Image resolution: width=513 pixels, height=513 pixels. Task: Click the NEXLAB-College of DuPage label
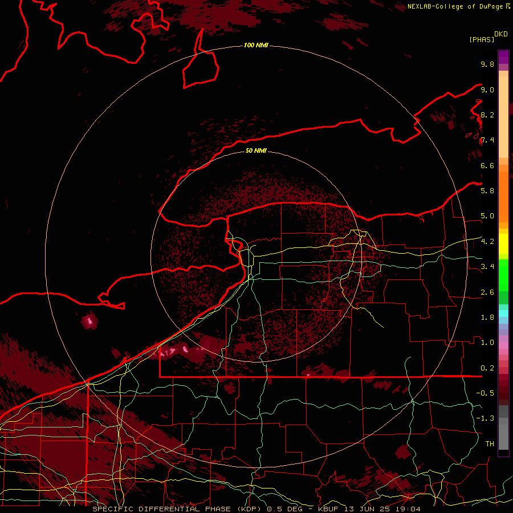point(456,6)
